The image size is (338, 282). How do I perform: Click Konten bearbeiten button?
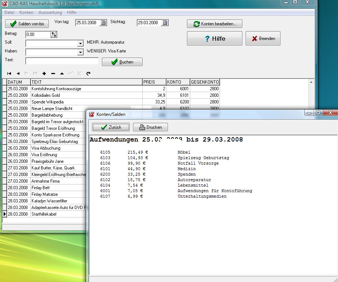click(x=214, y=24)
